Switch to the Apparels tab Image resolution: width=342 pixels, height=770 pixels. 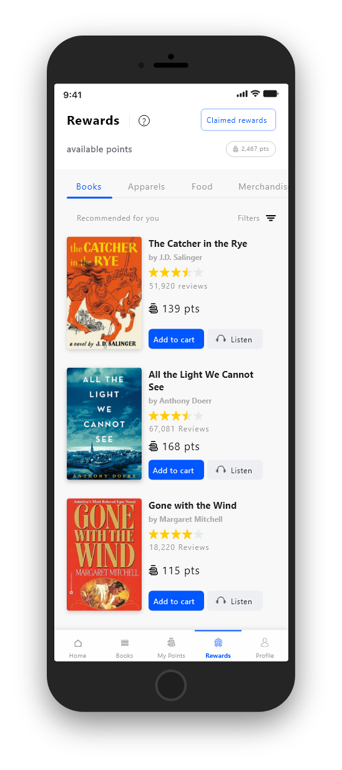point(147,186)
